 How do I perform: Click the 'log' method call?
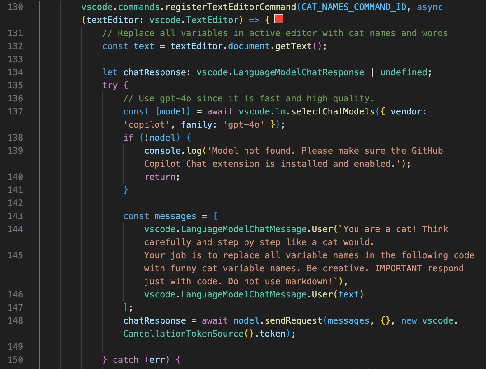(x=194, y=151)
